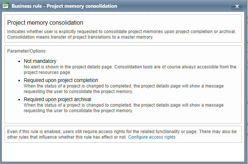248x164 pixels.
Task: Click the Business rule icon in title bar
Action: 6,6
